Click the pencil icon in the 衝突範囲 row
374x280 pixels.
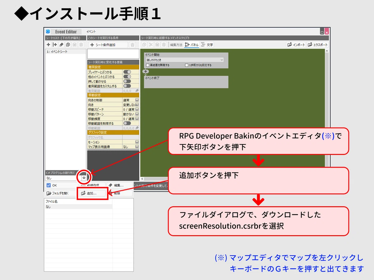click(137, 91)
